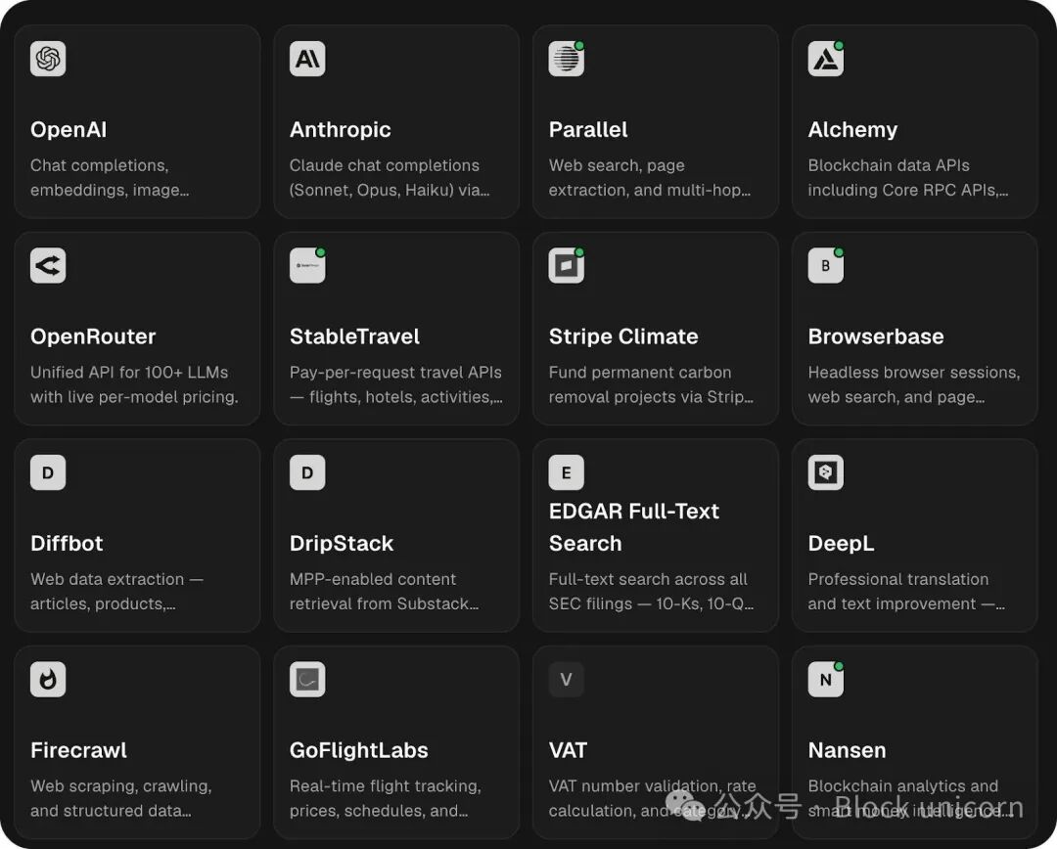Click the Anthropic Claude chat completions description
1057x849 pixels.
(x=390, y=177)
